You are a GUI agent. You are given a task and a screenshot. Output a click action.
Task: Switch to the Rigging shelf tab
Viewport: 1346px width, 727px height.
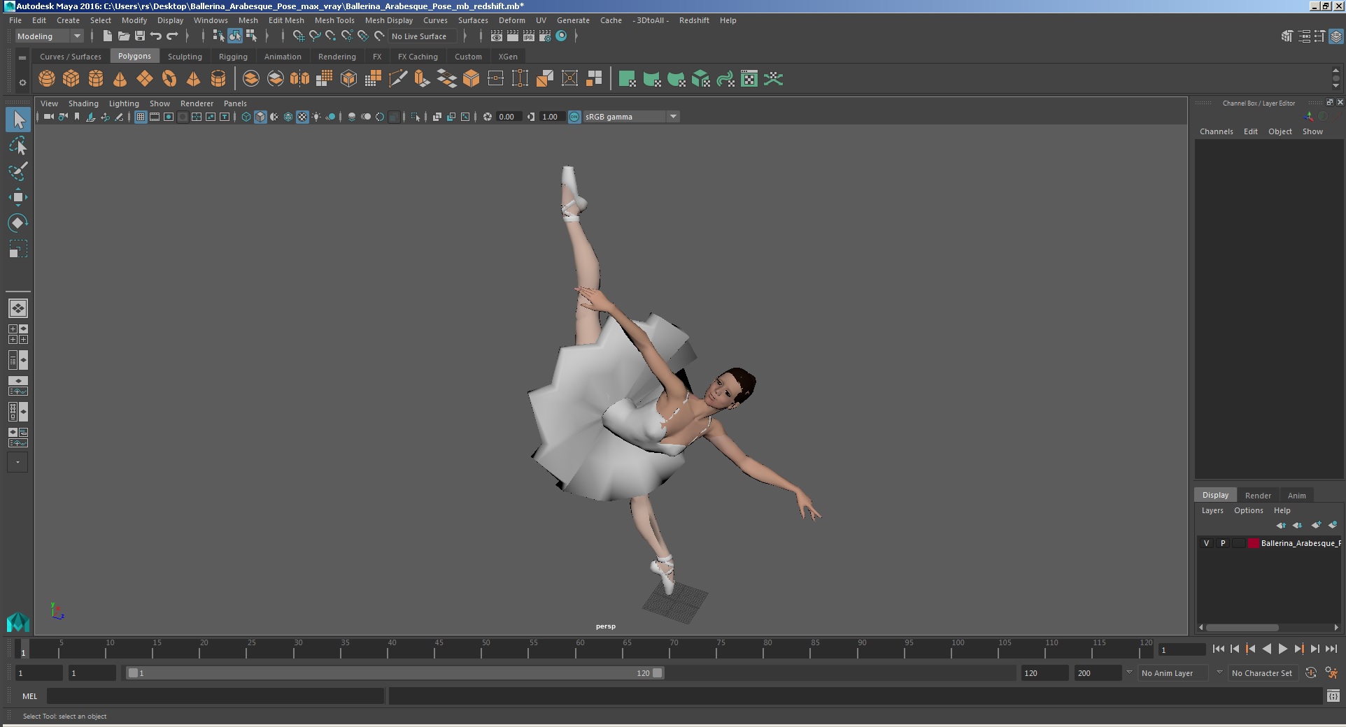[x=233, y=57]
